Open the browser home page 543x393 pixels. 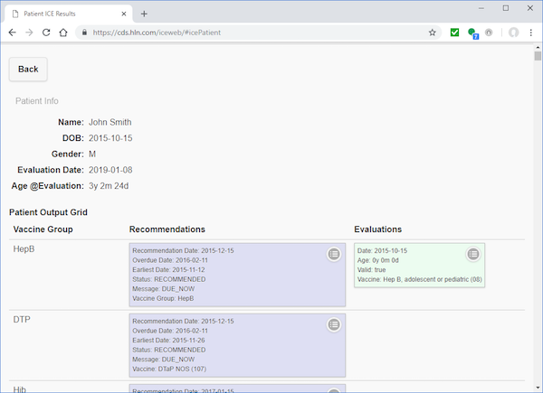click(x=63, y=33)
